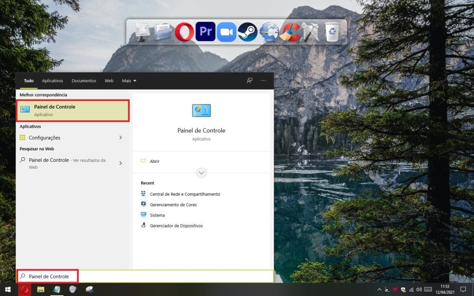The height and width of the screenshot is (296, 474).
Task: Launch CCleaner from the desktop dock
Action: coord(290,32)
